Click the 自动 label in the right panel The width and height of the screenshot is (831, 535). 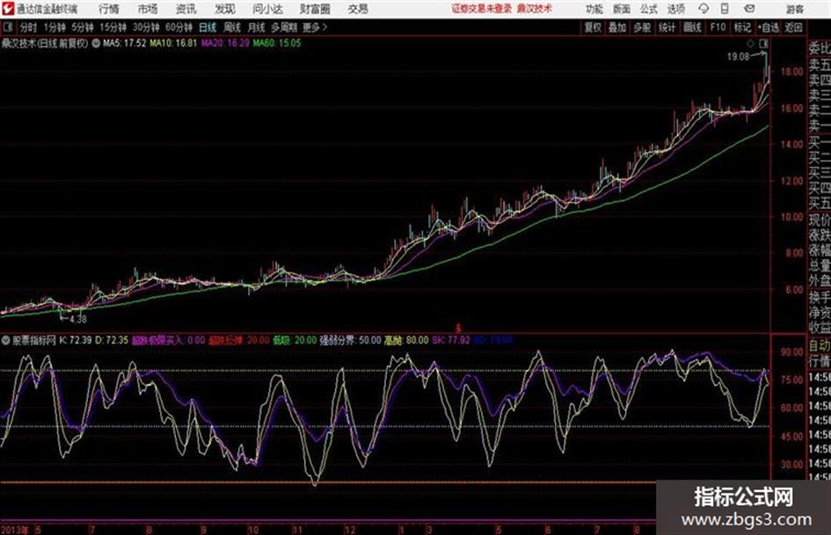point(820,346)
